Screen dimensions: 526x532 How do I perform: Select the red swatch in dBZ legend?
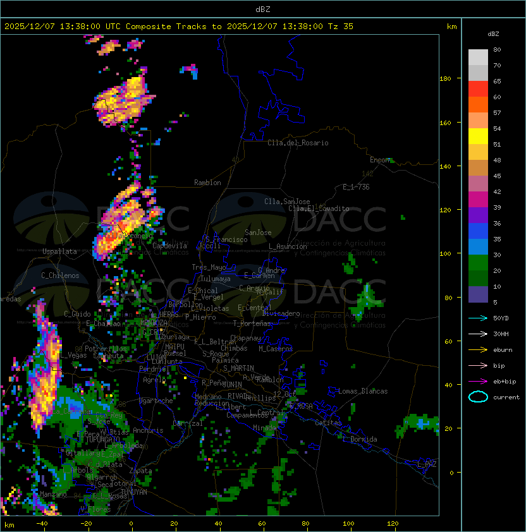coord(478,89)
